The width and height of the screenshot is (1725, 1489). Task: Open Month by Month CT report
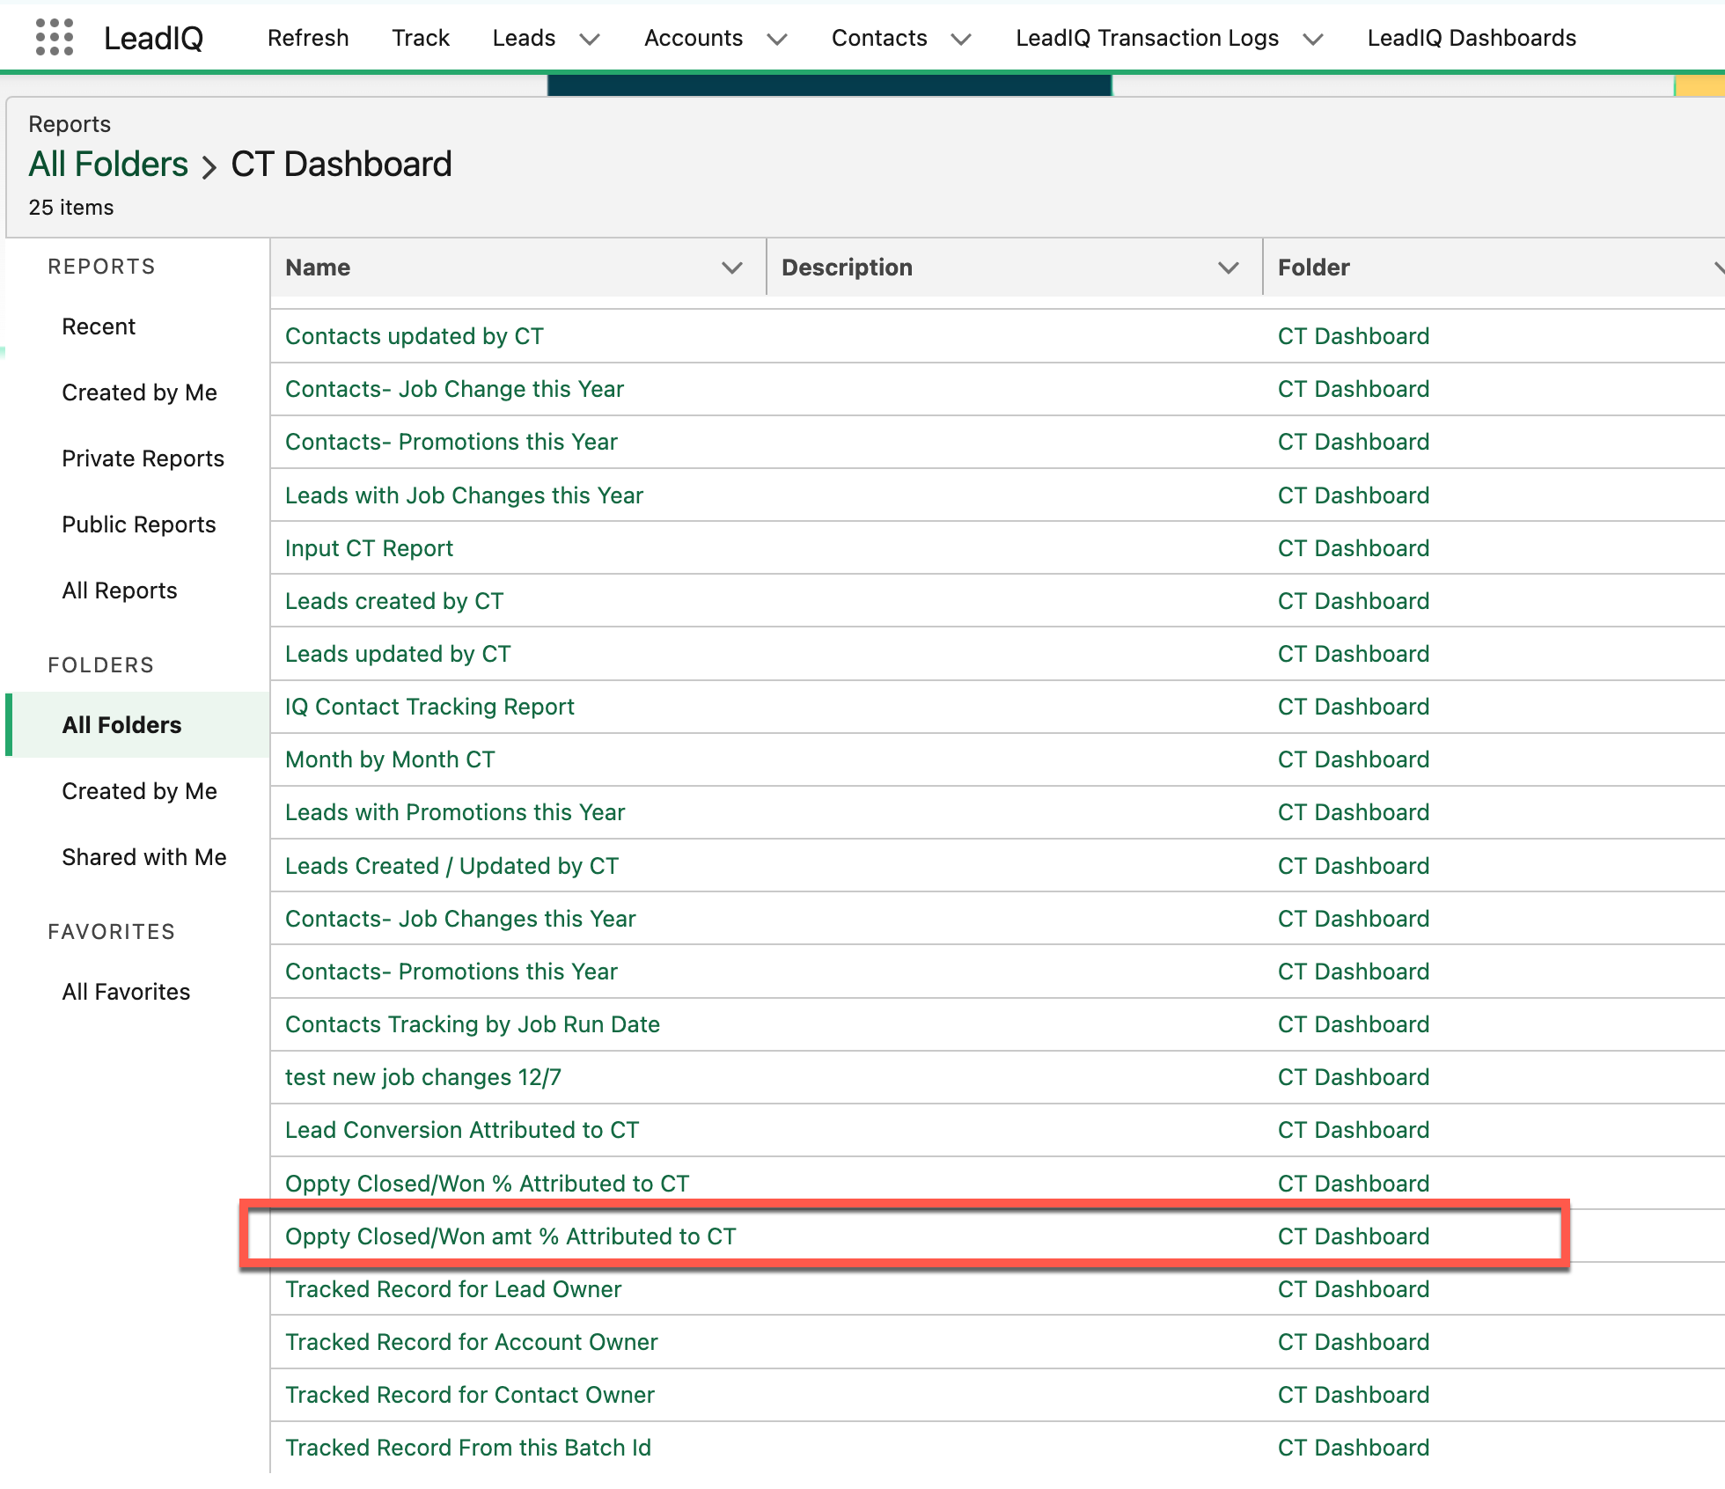pos(390,759)
